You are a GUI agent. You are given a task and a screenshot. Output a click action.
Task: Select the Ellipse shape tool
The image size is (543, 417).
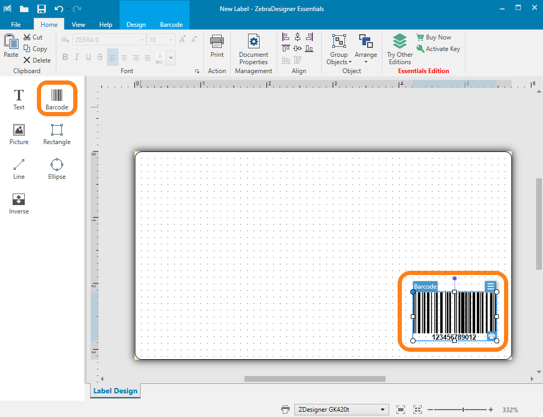tap(57, 168)
